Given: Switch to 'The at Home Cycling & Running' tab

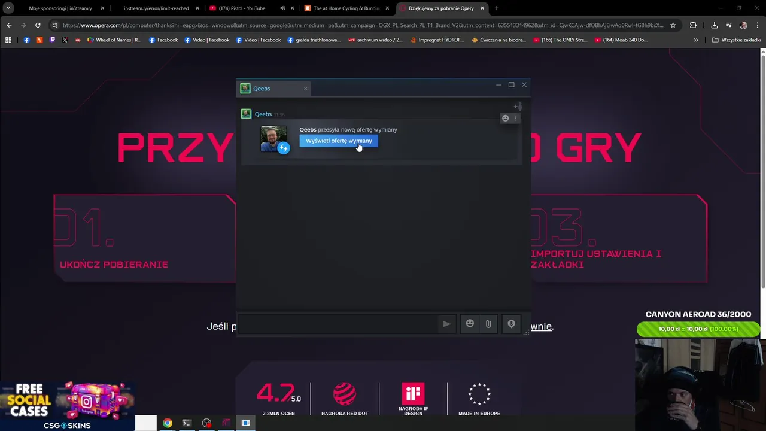Looking at the screenshot, I should pyautogui.click(x=347, y=8).
